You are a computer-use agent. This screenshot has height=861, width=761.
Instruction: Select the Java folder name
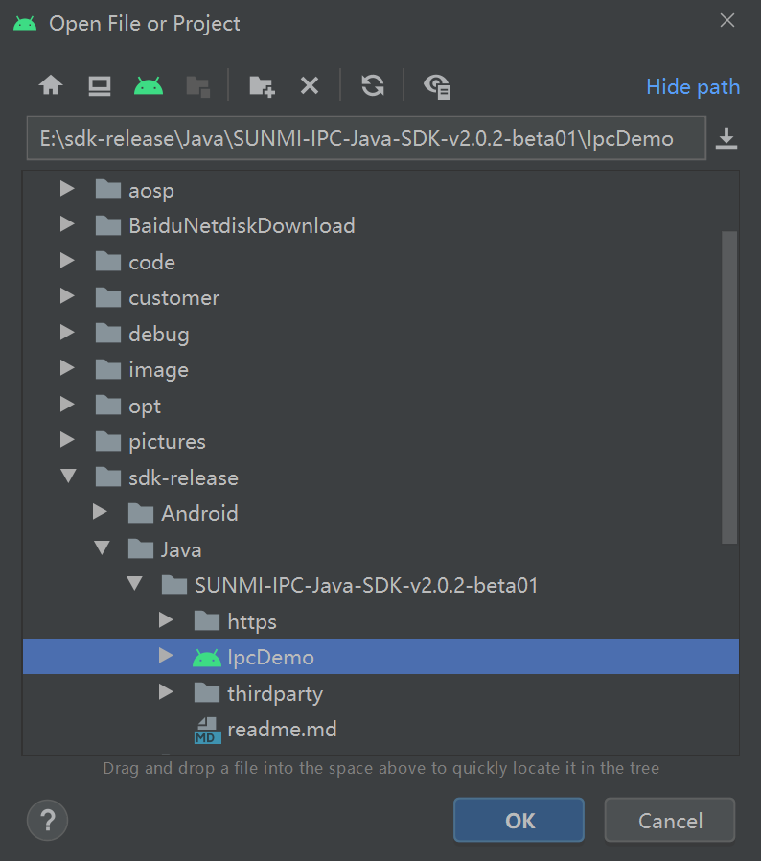tap(181, 550)
